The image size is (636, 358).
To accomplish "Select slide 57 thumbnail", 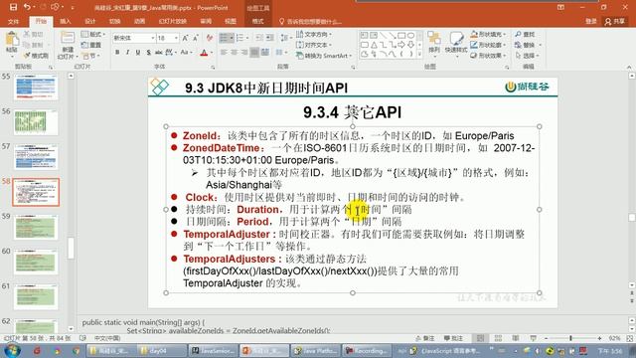I will pyautogui.click(x=36, y=157).
